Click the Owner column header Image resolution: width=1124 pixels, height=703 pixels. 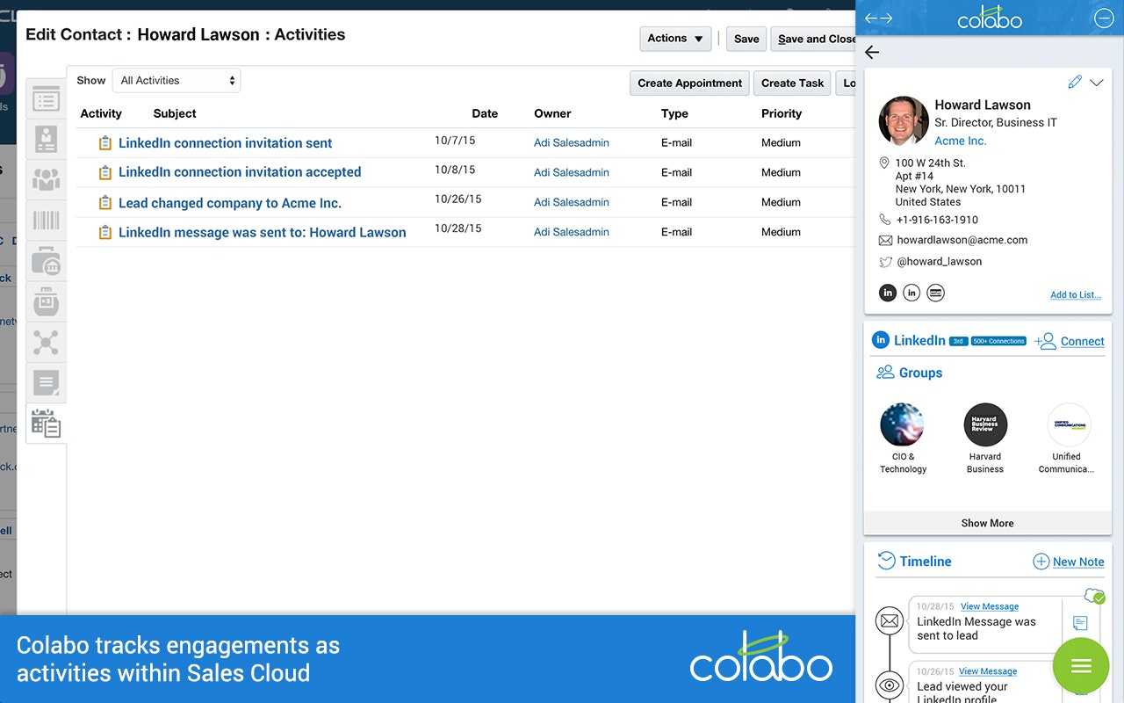552,113
